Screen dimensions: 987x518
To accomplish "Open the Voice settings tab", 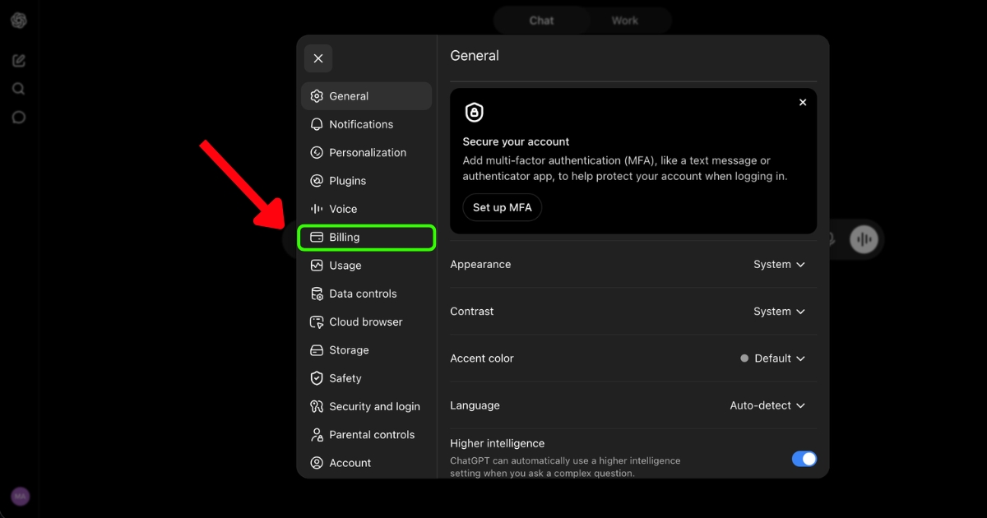I will [x=366, y=209].
